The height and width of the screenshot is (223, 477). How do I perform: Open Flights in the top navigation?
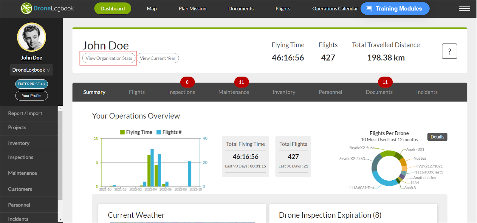coord(283,9)
